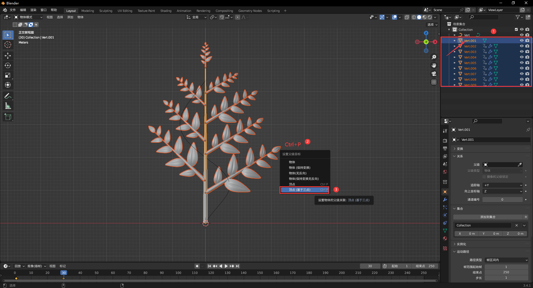Switch to the Sculpting workspace tab

coord(106,11)
